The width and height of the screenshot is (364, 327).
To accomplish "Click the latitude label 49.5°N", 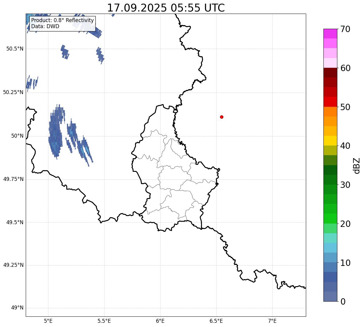I will (x=15, y=222).
